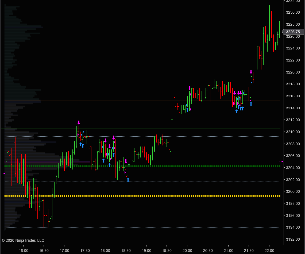The image size is (305, 254).
Task: Click the 3192.00 price axis label
Action: click(293, 239)
